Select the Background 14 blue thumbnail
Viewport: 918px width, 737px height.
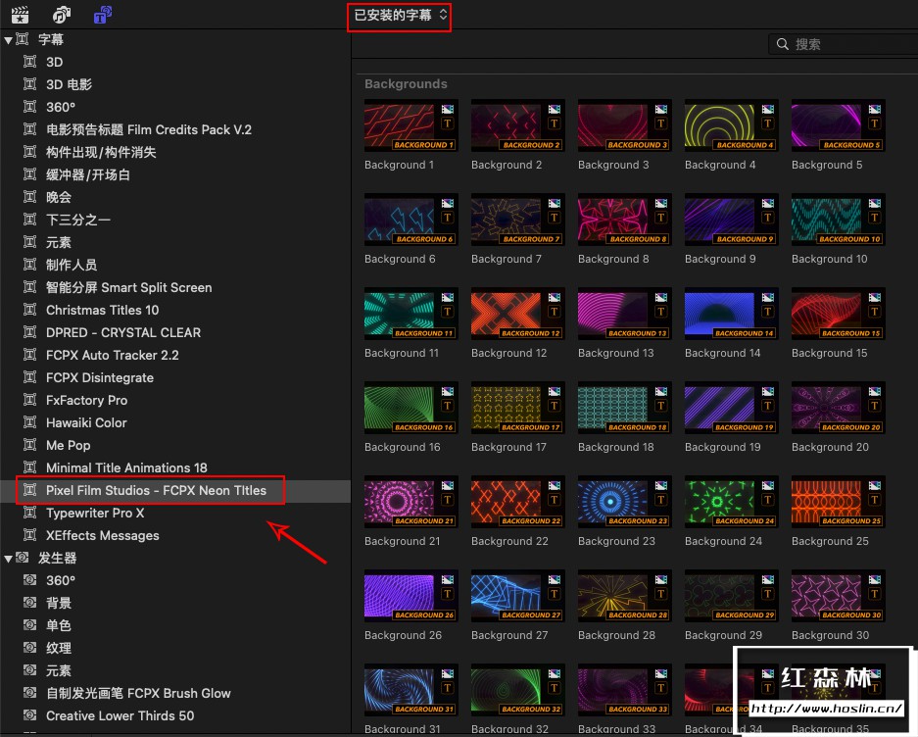coord(731,314)
